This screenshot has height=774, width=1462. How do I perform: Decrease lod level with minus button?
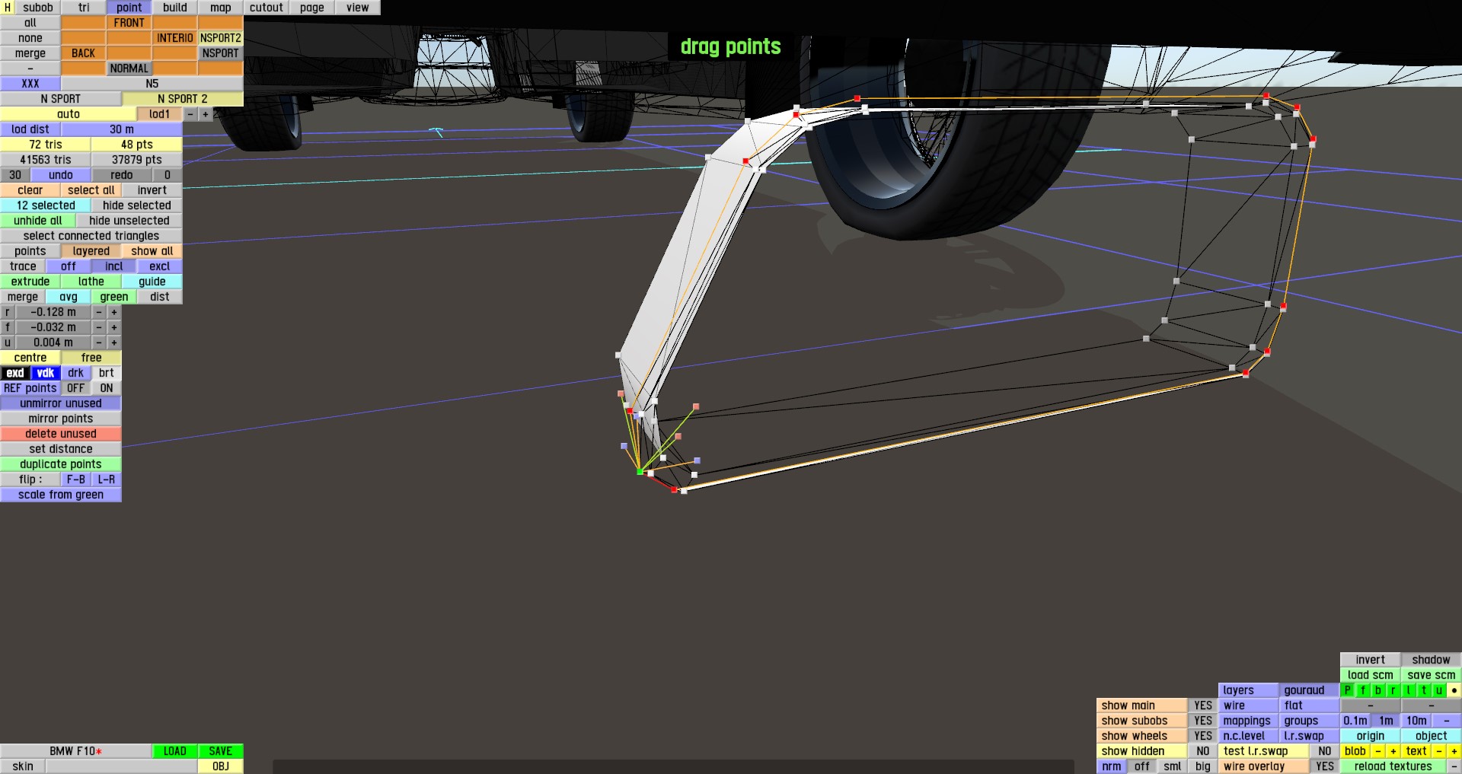pyautogui.click(x=190, y=114)
